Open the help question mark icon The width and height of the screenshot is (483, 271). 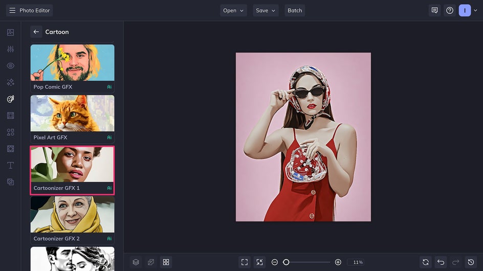click(x=450, y=10)
